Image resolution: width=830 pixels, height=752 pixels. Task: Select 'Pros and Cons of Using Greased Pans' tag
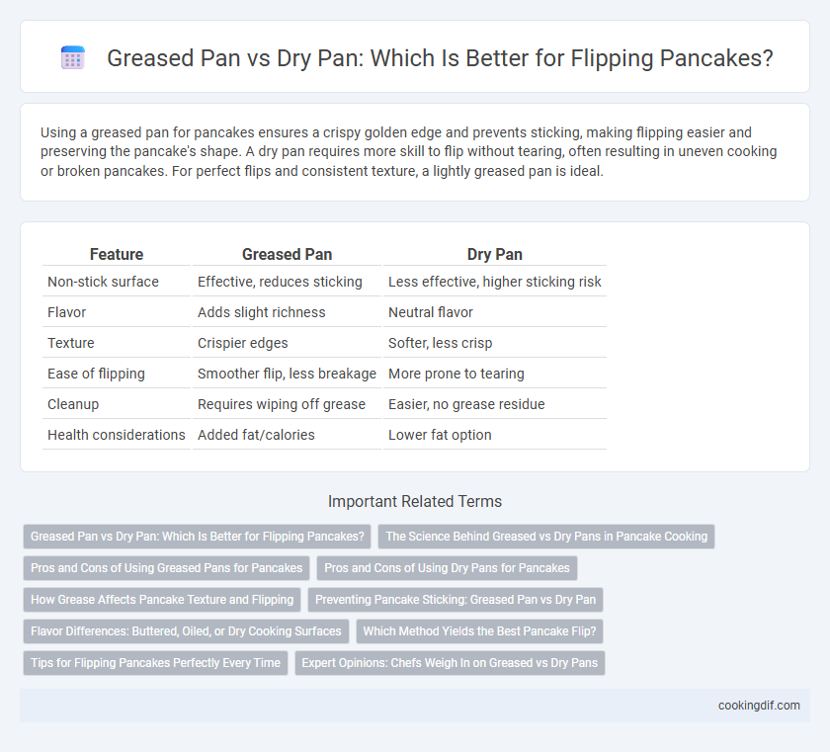click(166, 568)
